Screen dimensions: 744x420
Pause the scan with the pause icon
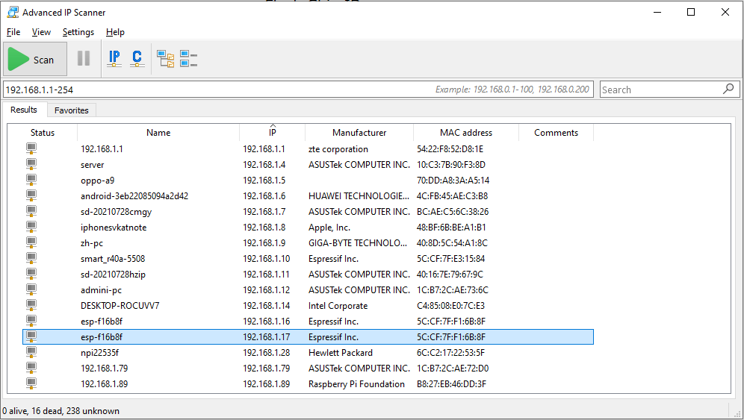click(84, 58)
